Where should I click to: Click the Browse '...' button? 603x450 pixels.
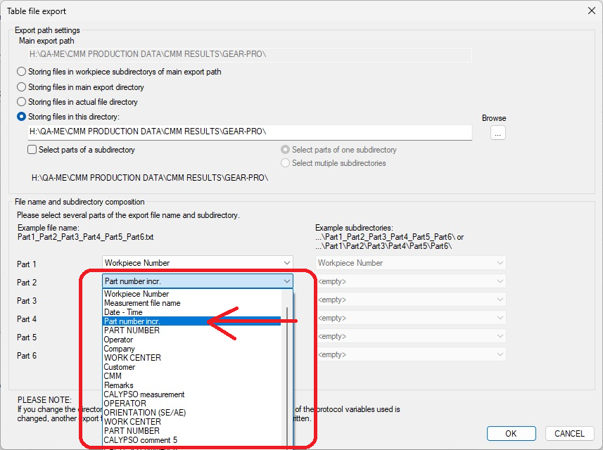498,132
